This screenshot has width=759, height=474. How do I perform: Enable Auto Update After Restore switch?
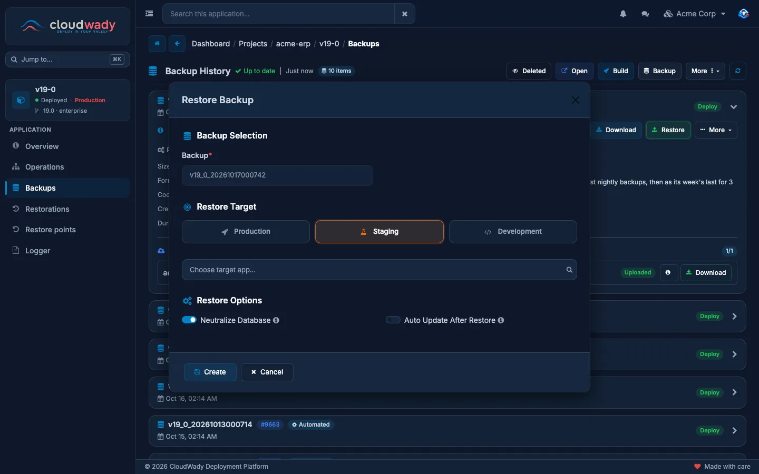pos(393,320)
